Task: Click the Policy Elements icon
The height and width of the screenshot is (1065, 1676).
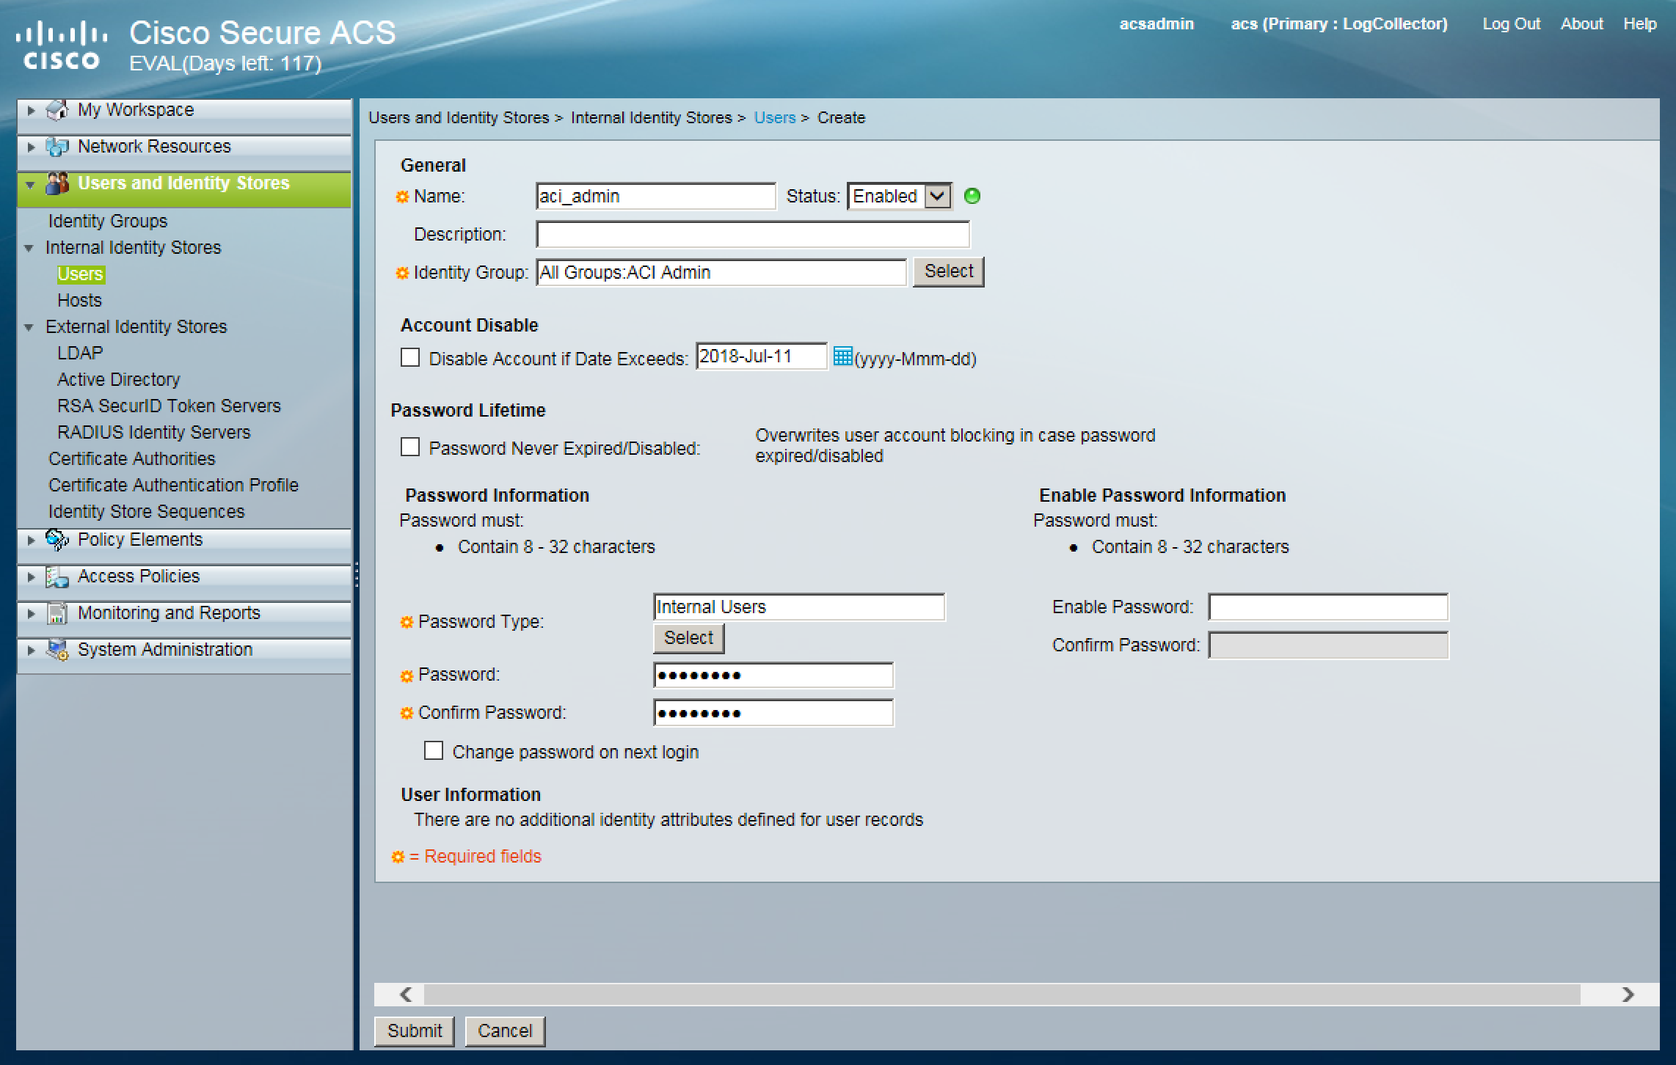Action: tap(57, 540)
